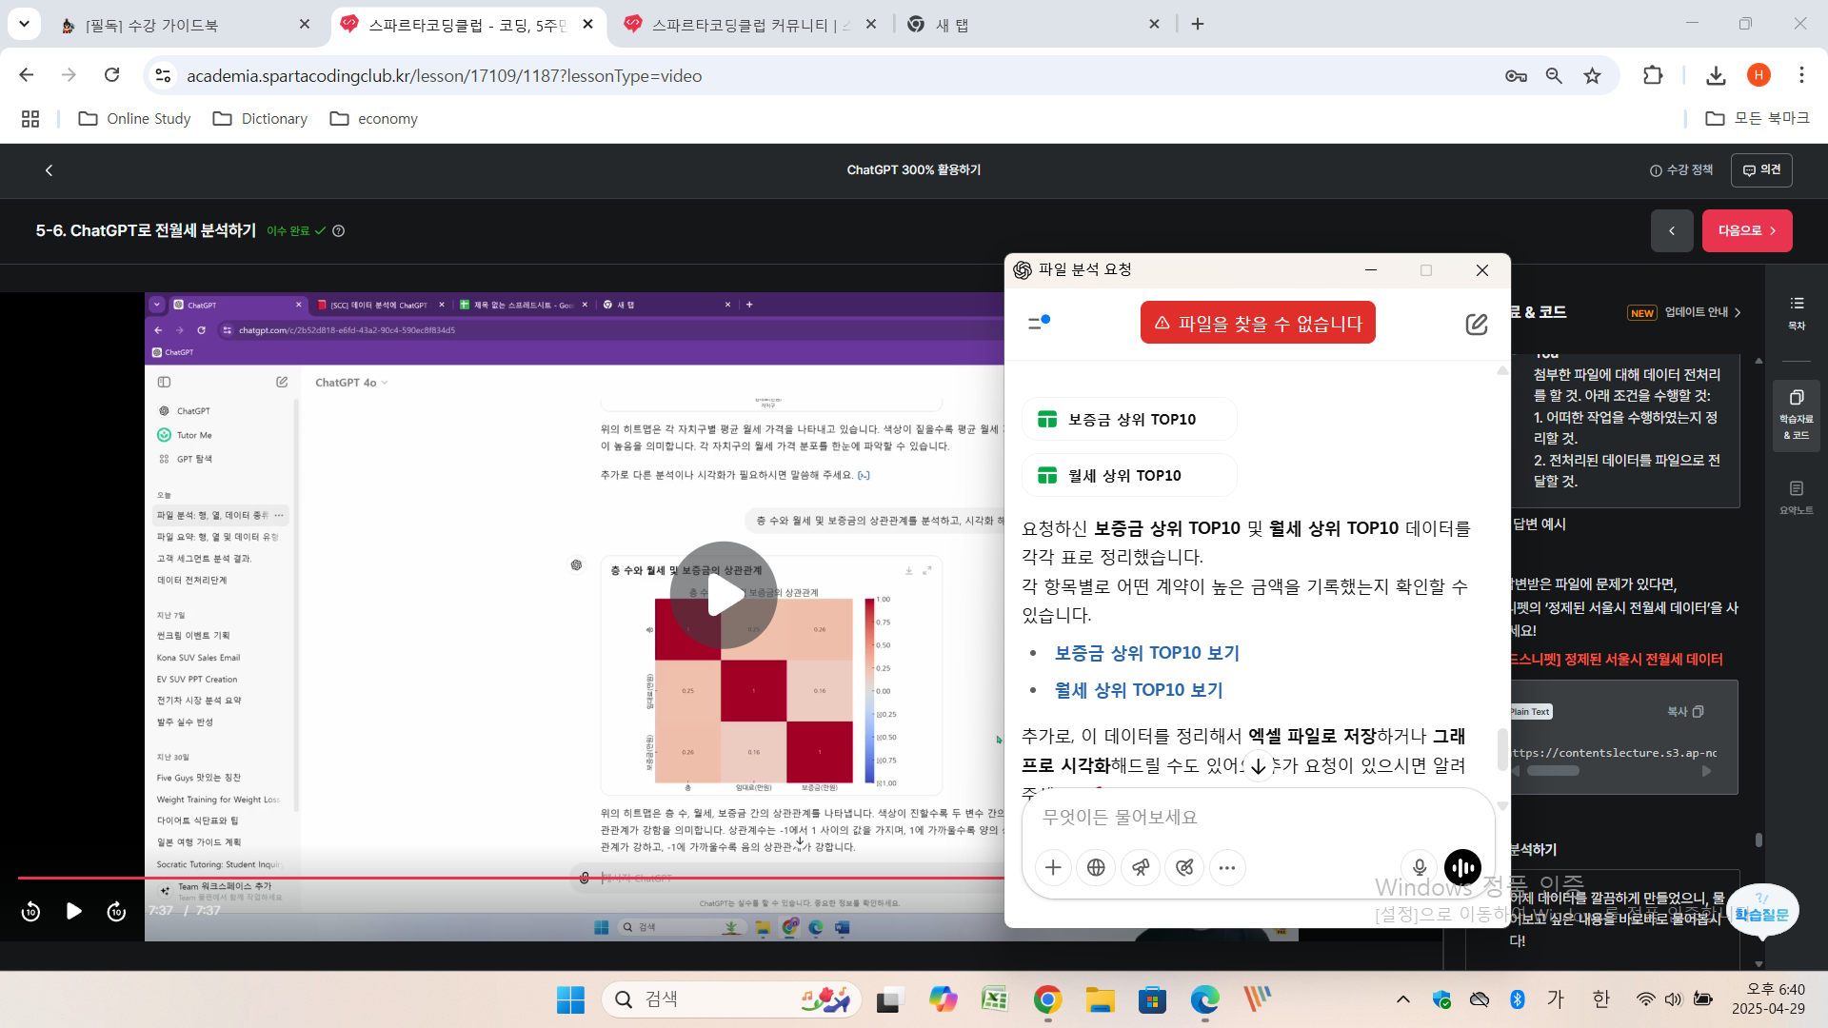
Task: Open the zoom magnifier icon in address bar
Action: coord(1554,75)
